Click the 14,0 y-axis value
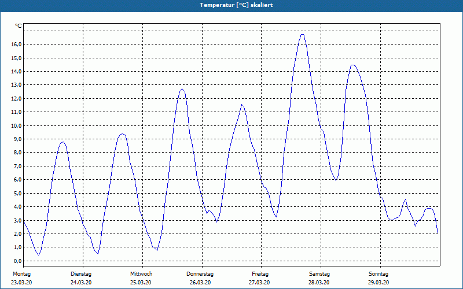This screenshot has width=463, height=289. pos(17,72)
